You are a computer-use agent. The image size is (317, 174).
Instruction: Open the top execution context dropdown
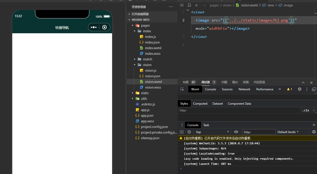(x=212, y=132)
